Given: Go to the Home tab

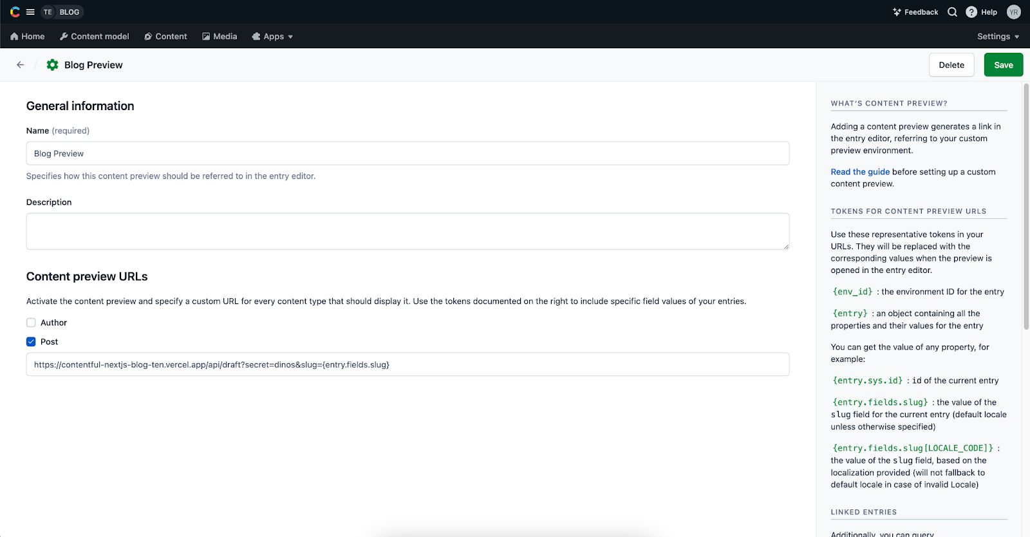Looking at the screenshot, I should [x=28, y=36].
